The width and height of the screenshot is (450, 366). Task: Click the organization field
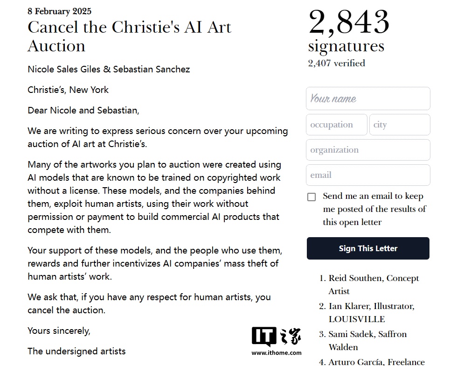click(x=368, y=150)
